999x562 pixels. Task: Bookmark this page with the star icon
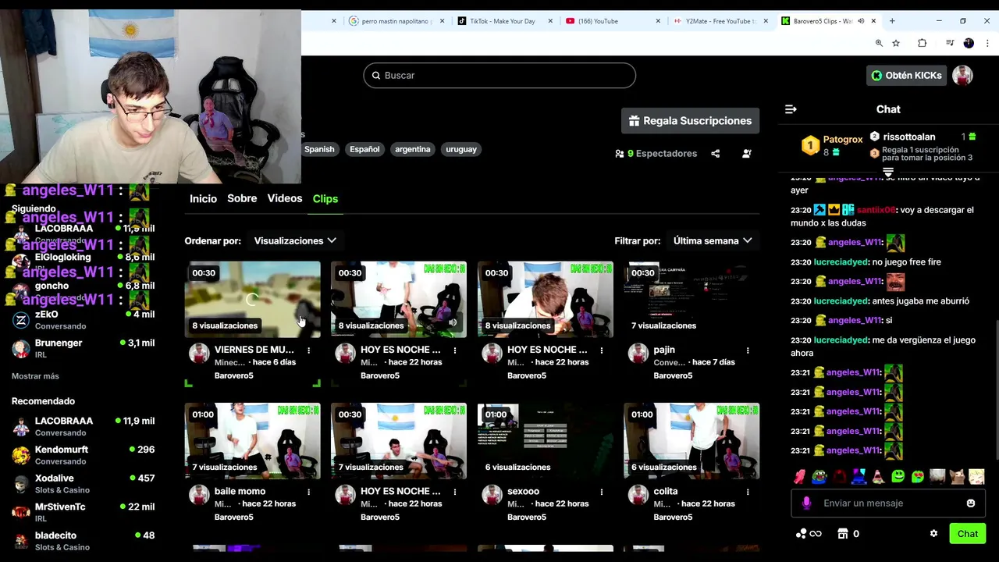(x=896, y=43)
